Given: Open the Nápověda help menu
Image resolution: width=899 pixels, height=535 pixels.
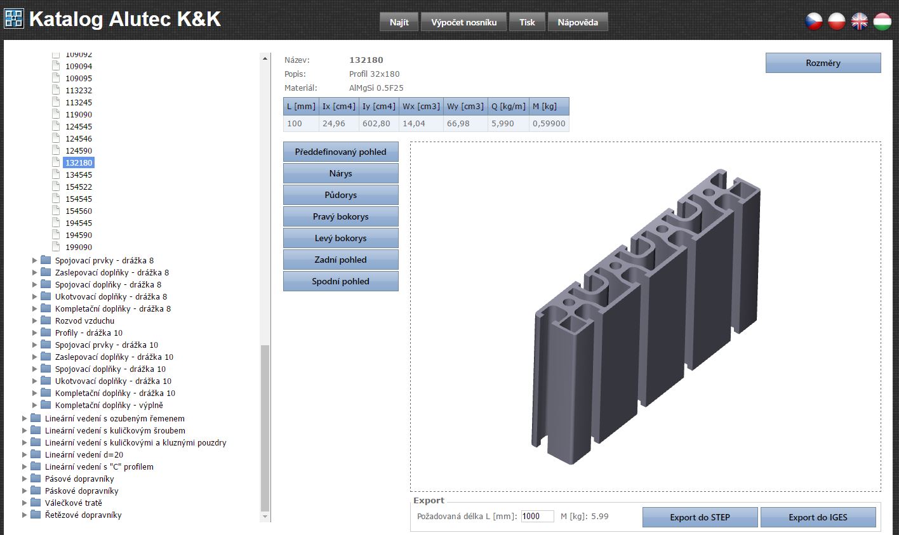Looking at the screenshot, I should tap(577, 22).
